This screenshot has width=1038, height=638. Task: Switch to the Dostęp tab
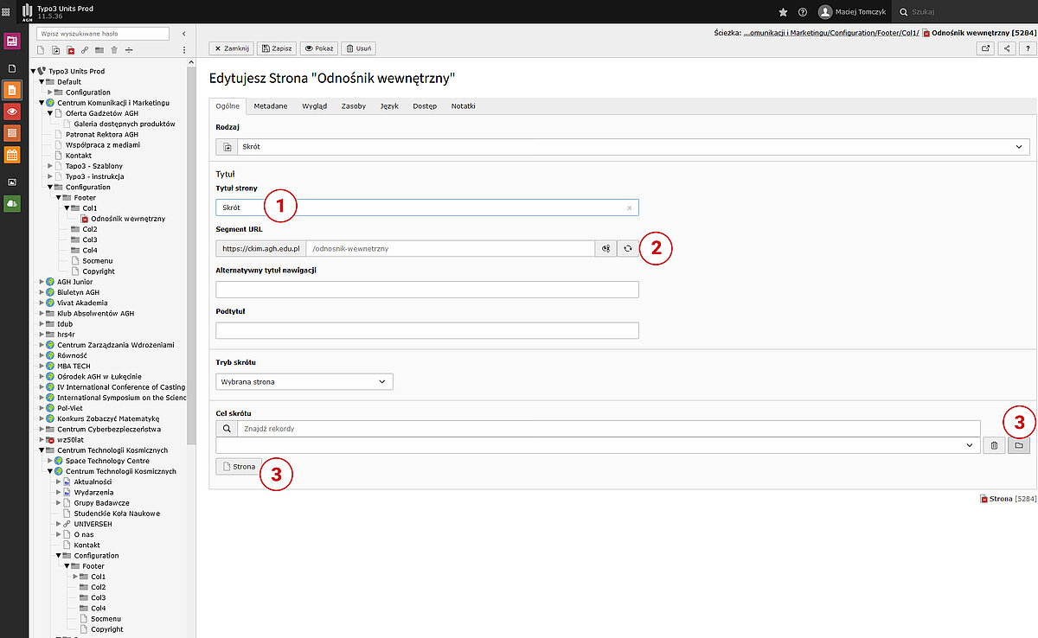click(x=425, y=105)
